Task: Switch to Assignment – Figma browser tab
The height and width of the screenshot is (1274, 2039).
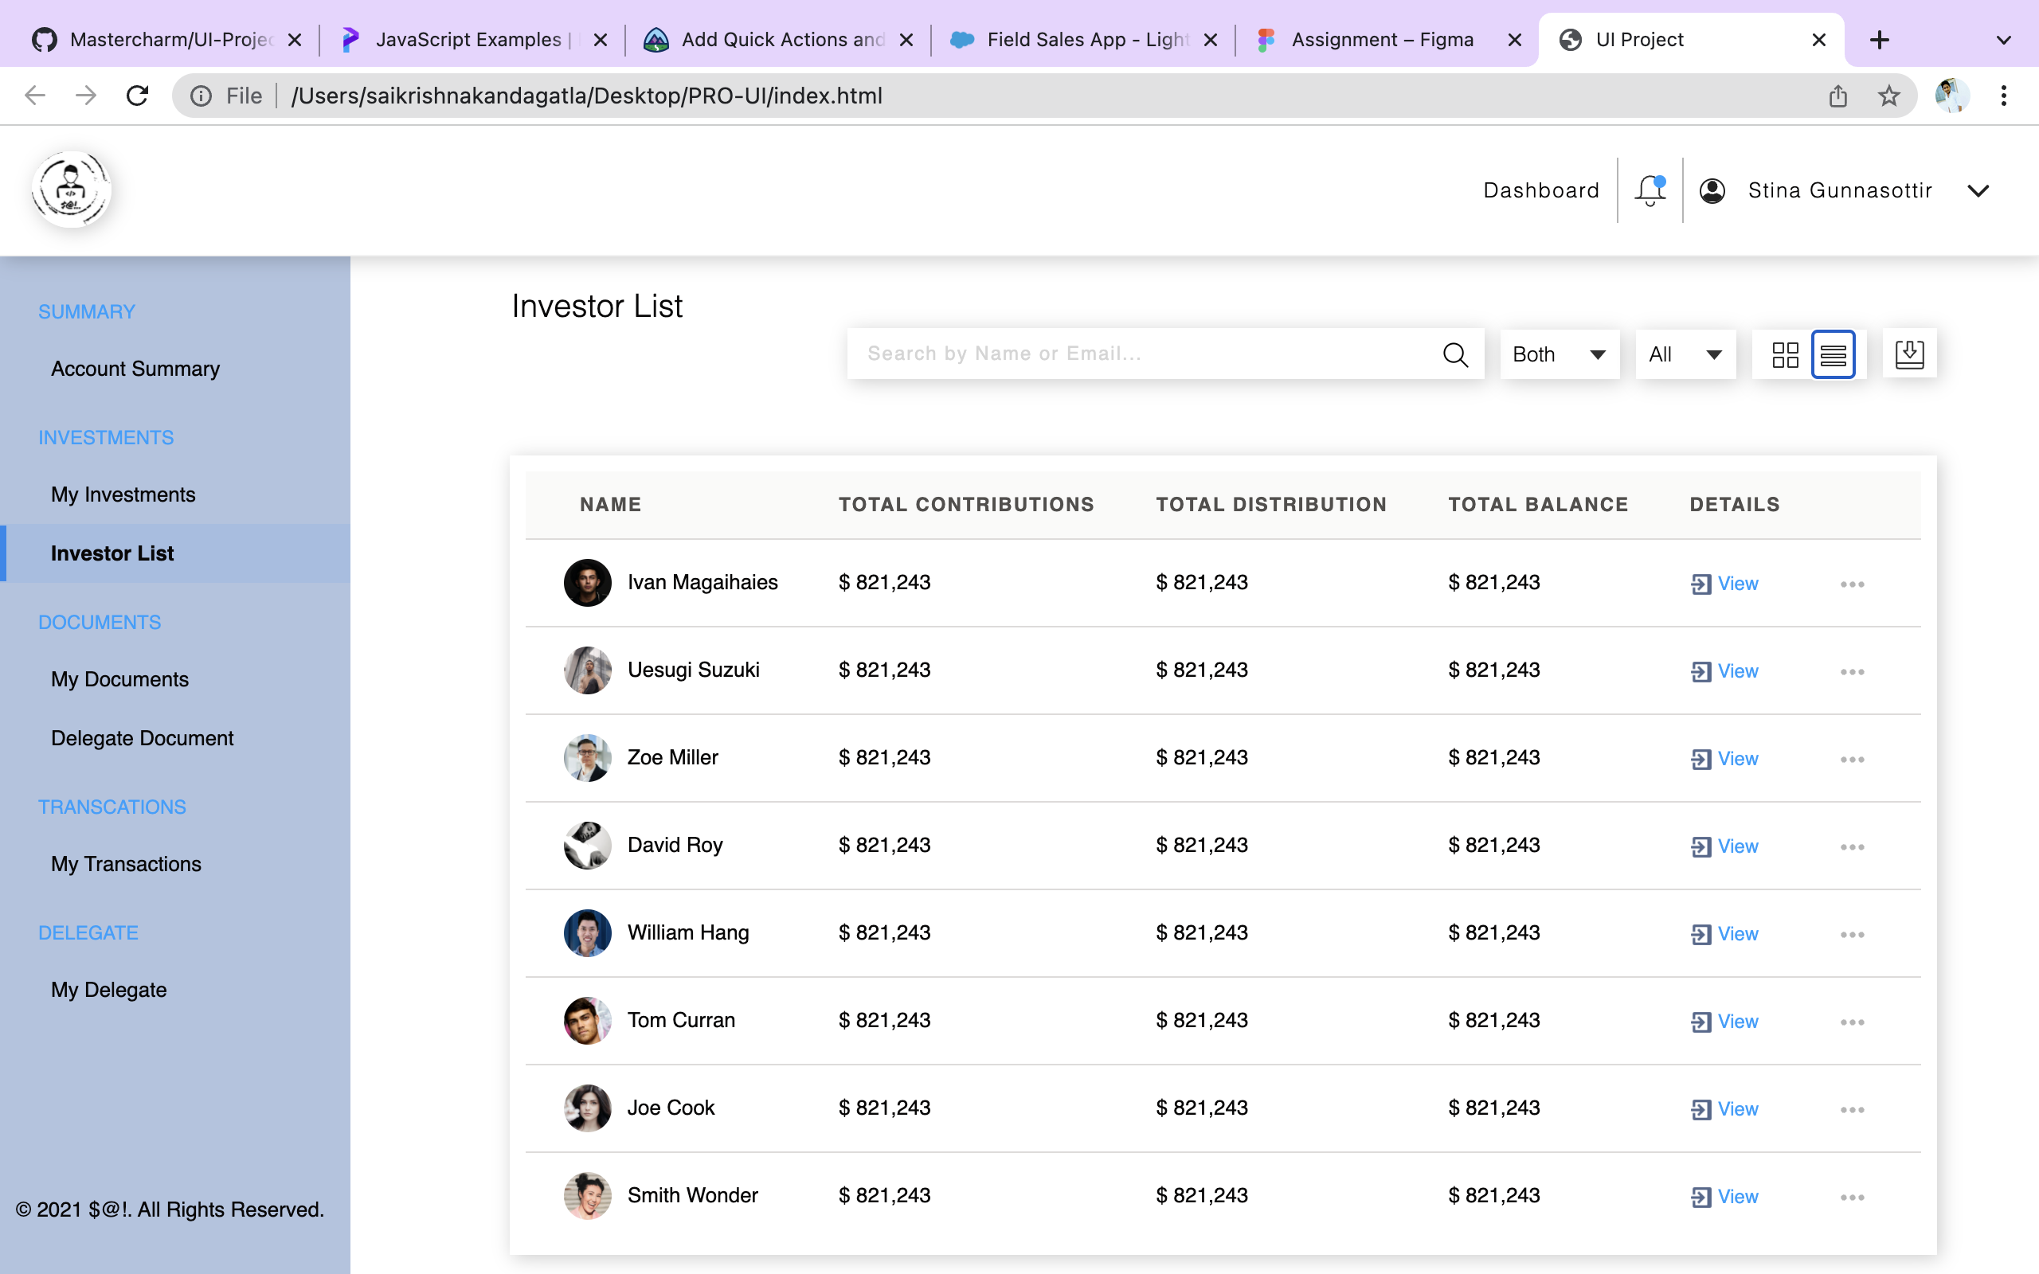Action: click(1382, 40)
